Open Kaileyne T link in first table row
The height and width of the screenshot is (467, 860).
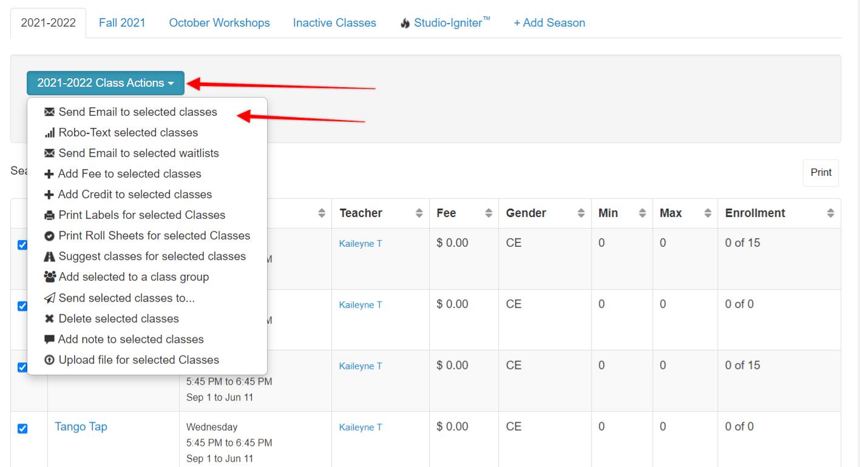click(x=361, y=244)
